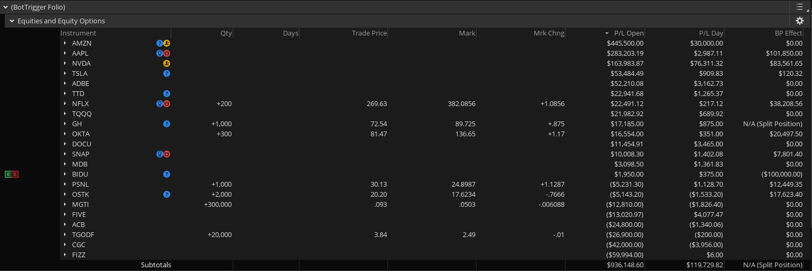
Task: Open the list menu icon at top right
Action: coord(800,7)
